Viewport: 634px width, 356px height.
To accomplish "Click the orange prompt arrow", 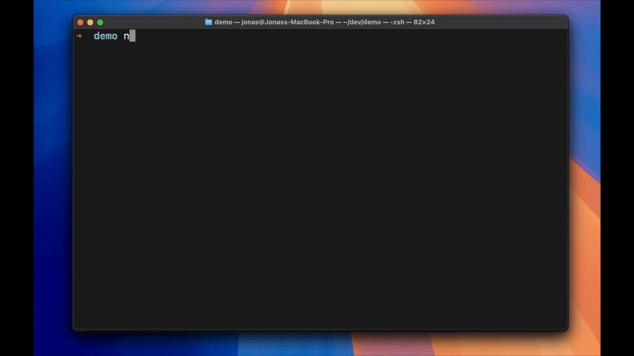I will click(79, 36).
